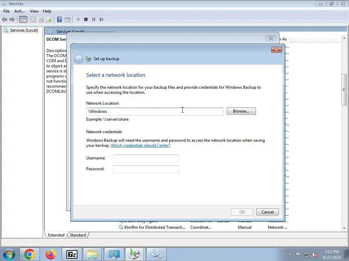The image size is (349, 261).
Task: Switch to the backup wizard taskbar icon
Action: pyautogui.click(x=135, y=254)
